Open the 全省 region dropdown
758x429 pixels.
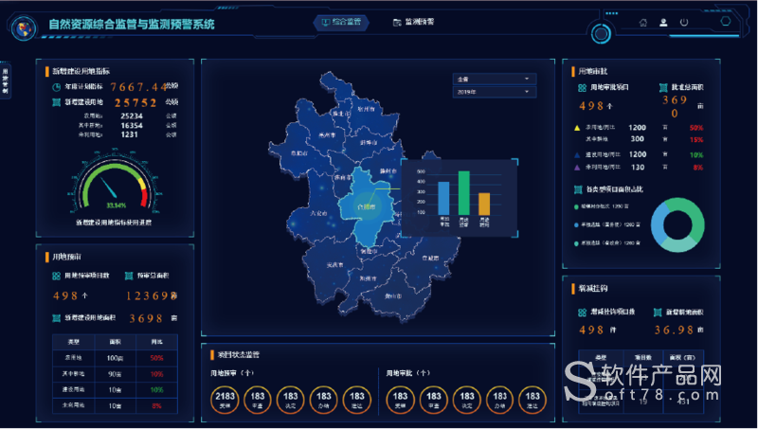(x=495, y=80)
